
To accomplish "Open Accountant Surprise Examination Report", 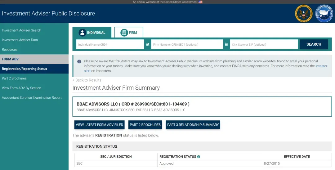I will [x=32, y=98].
